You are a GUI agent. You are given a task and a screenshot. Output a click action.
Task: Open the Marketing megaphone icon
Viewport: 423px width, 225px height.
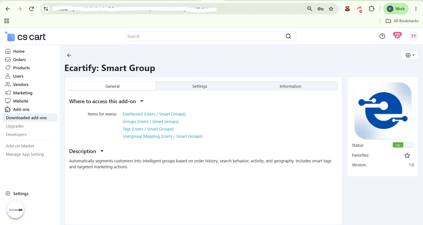[x=8, y=93]
